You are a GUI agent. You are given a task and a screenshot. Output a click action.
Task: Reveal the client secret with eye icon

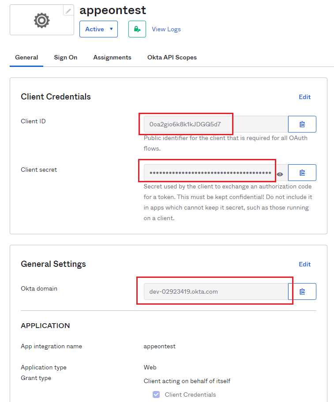(280, 174)
